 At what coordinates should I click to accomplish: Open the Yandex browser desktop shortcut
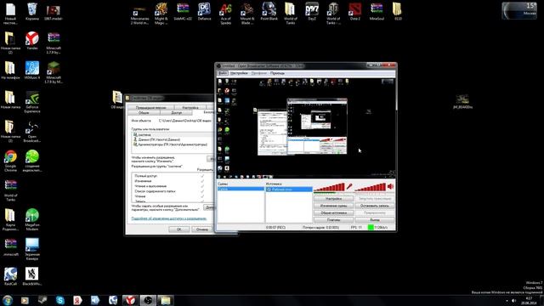32,40
